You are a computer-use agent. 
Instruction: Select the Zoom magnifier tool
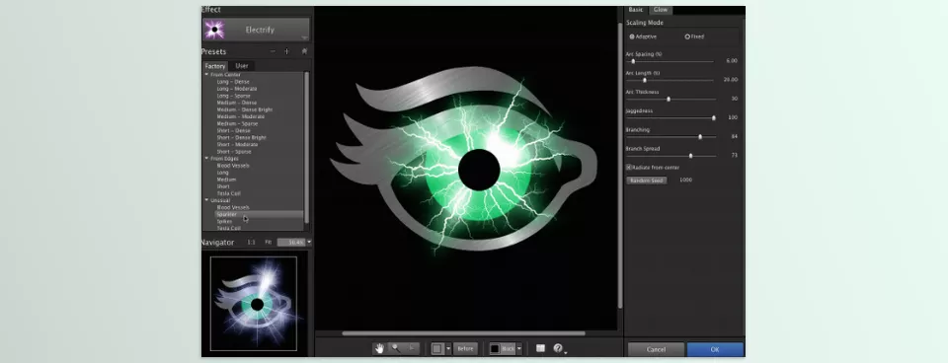click(396, 348)
